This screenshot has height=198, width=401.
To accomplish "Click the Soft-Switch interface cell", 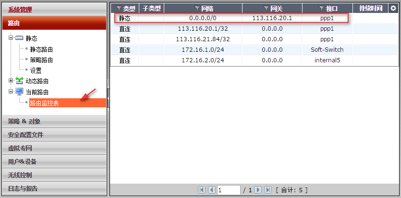I will (x=327, y=50).
